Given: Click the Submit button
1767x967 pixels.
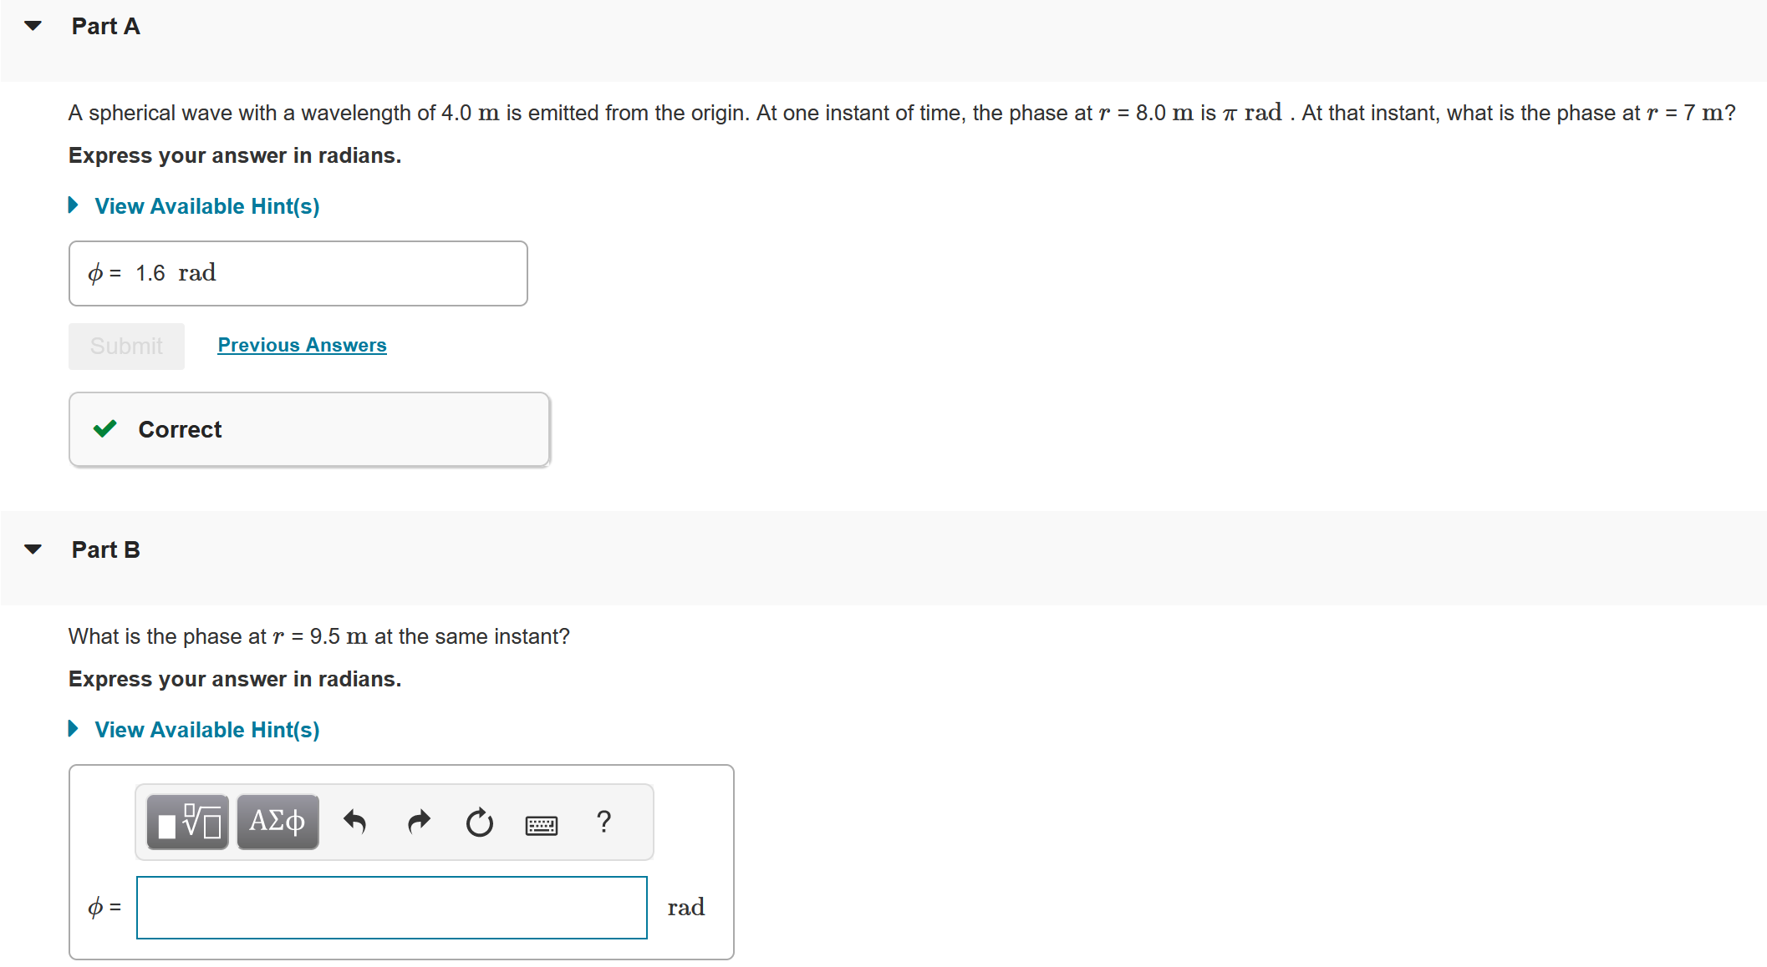Looking at the screenshot, I should pyautogui.click(x=125, y=346).
